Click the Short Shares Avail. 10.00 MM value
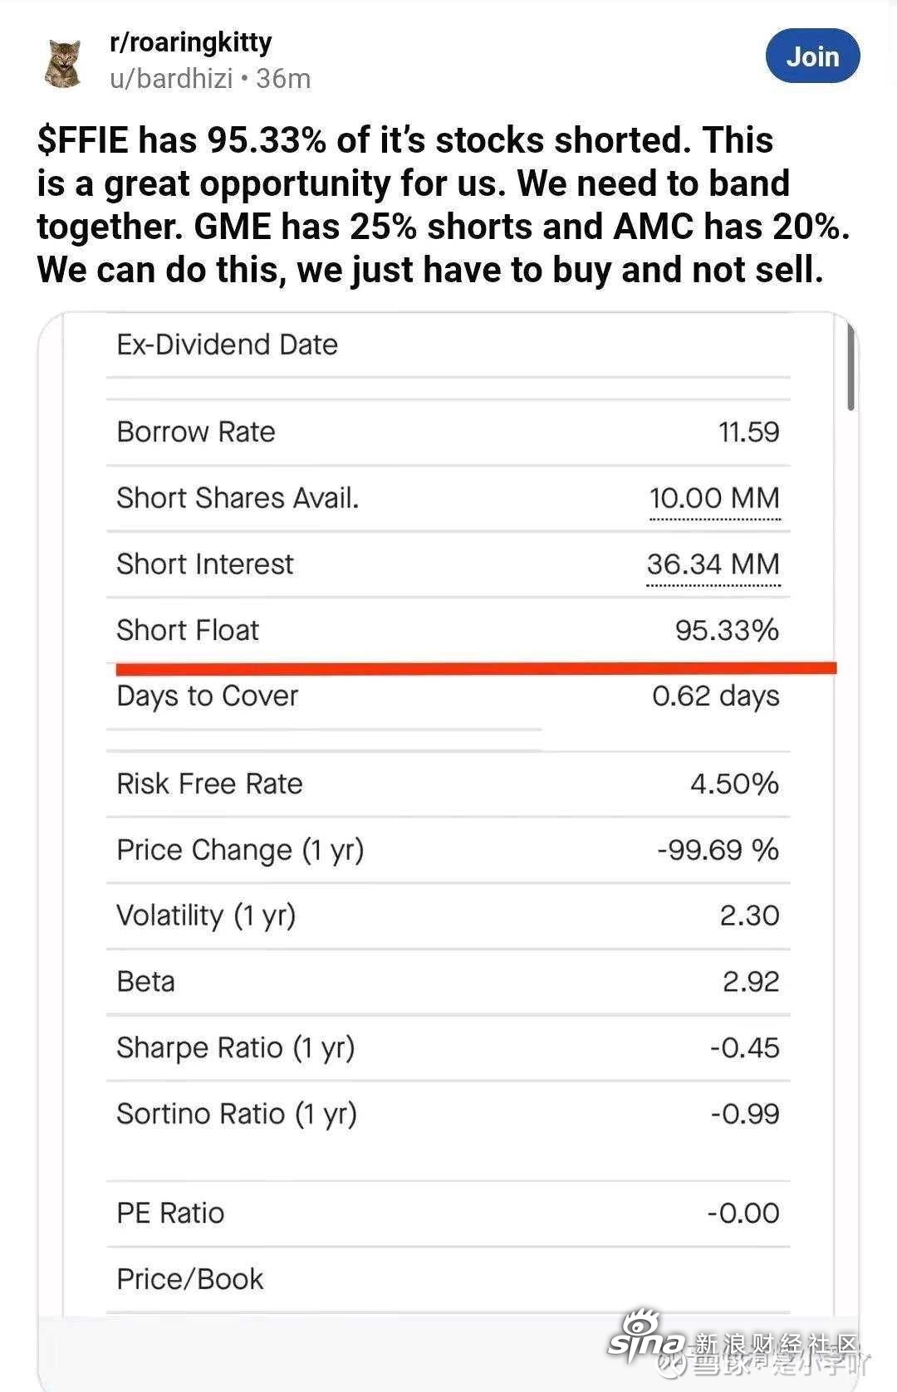Screen dimensions: 897x1392 [714, 498]
